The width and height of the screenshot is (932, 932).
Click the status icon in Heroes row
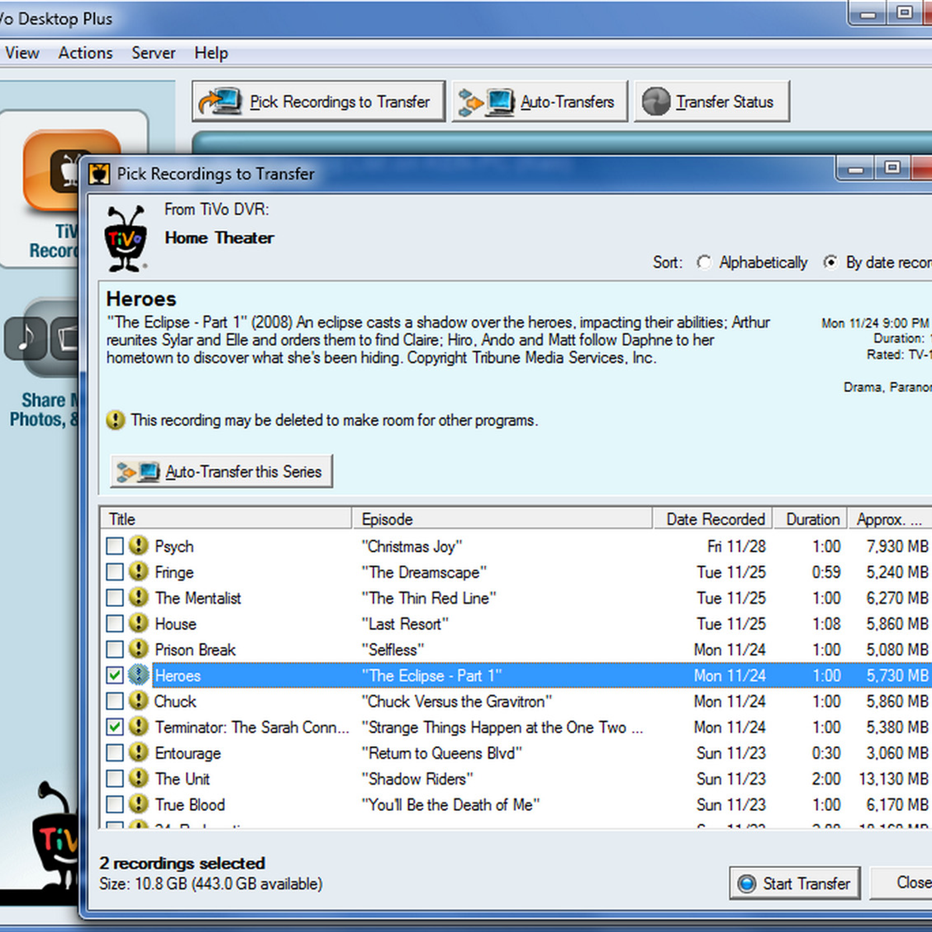click(138, 675)
